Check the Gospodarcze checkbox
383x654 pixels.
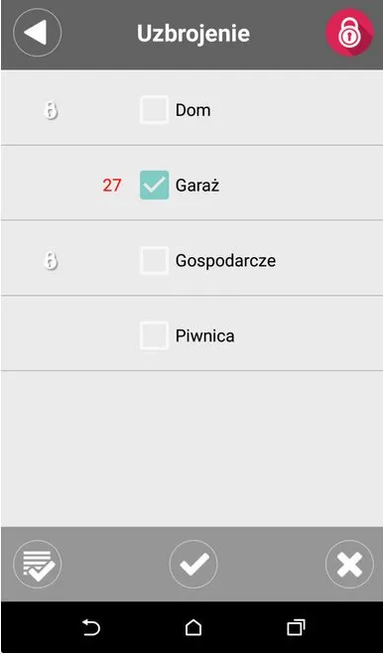point(155,260)
